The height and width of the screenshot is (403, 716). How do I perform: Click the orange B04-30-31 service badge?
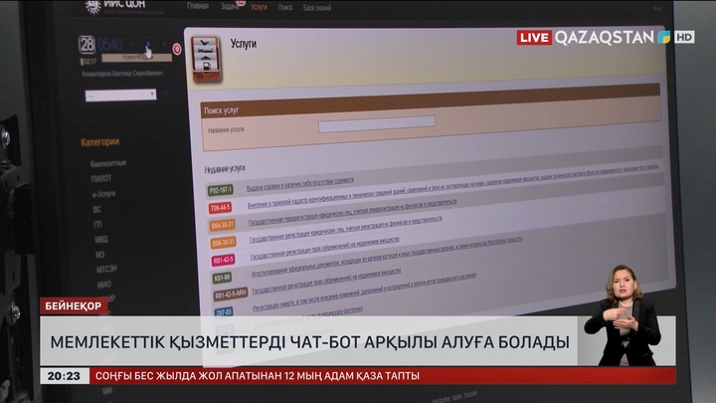pyautogui.click(x=223, y=225)
